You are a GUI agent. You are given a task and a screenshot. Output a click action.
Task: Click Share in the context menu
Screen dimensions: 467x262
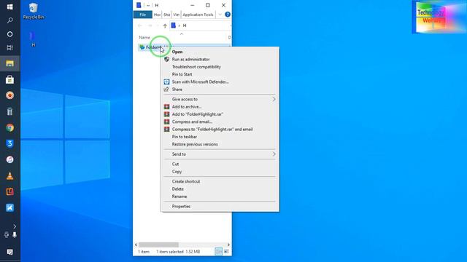[x=177, y=90]
